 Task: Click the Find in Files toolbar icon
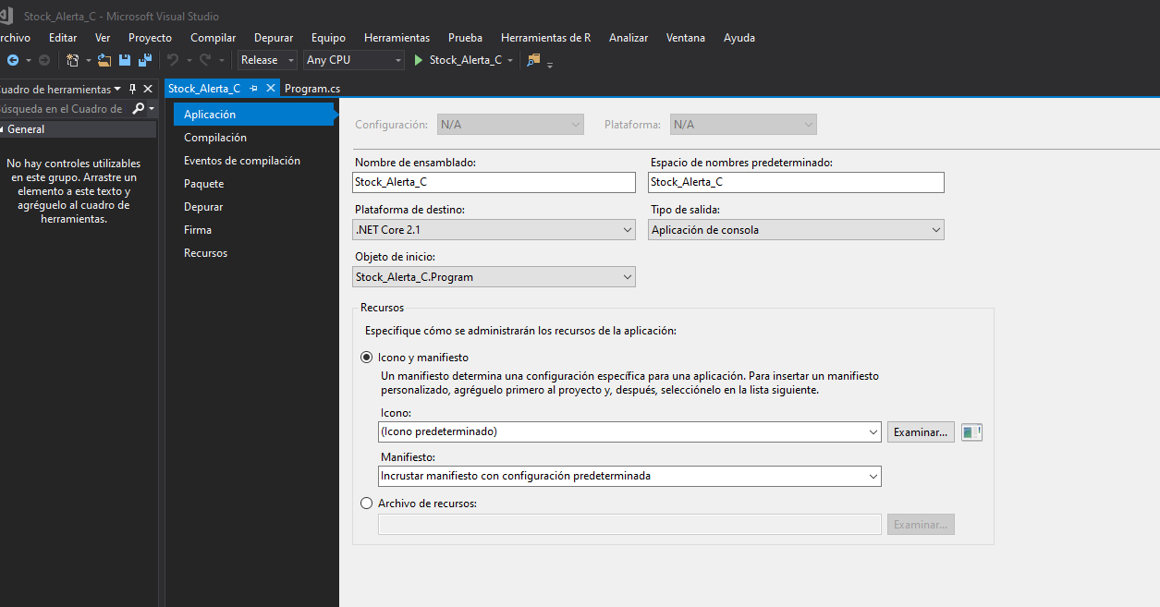[x=533, y=60]
